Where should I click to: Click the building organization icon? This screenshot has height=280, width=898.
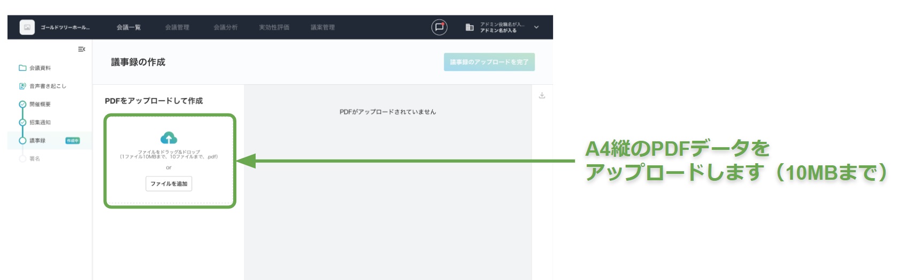[x=470, y=27]
